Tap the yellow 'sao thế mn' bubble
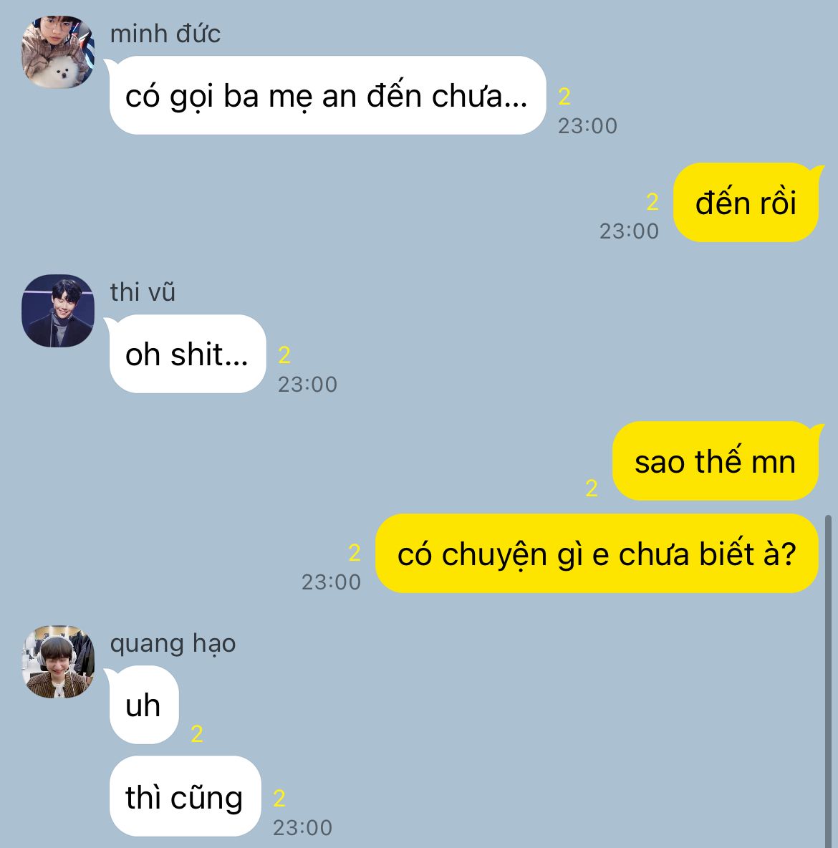 tap(716, 461)
